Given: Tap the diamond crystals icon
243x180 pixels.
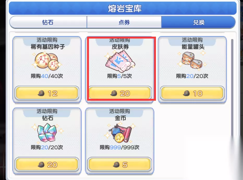Looking at the screenshot, I should click(x=47, y=133).
